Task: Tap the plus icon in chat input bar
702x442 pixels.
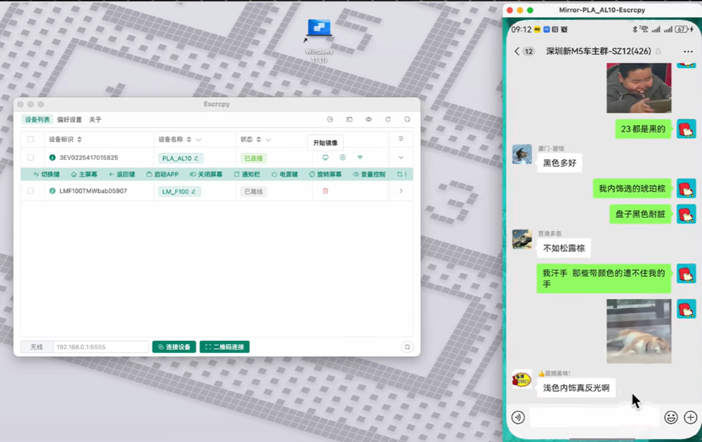Action: (690, 417)
